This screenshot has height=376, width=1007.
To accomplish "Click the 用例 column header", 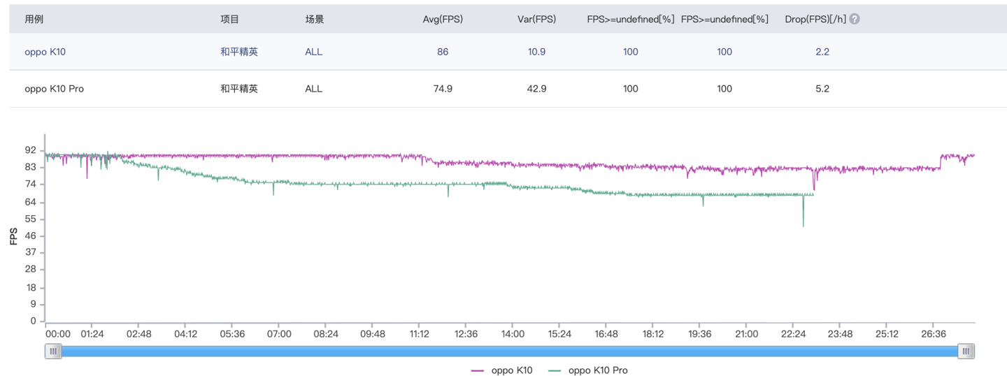I will tap(34, 20).
